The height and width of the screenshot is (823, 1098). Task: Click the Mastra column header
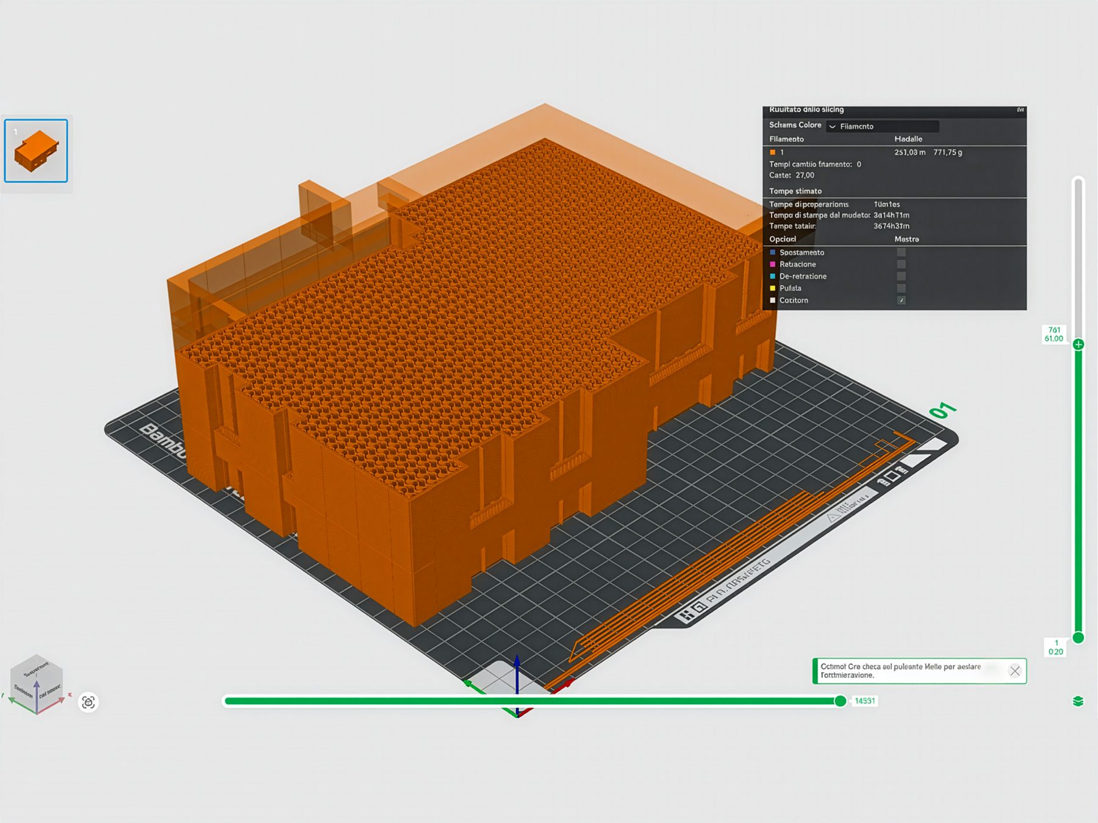pyautogui.click(x=906, y=239)
